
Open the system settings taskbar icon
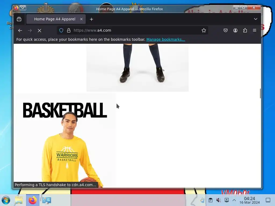pos(47,200)
